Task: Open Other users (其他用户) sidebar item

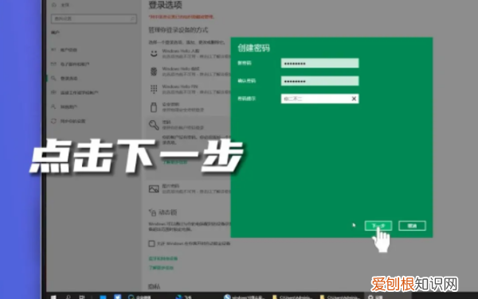Action: [x=65, y=107]
